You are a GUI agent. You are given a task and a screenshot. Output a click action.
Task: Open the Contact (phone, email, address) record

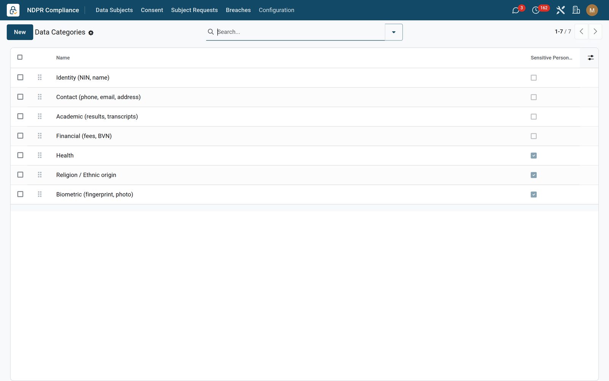pos(98,97)
